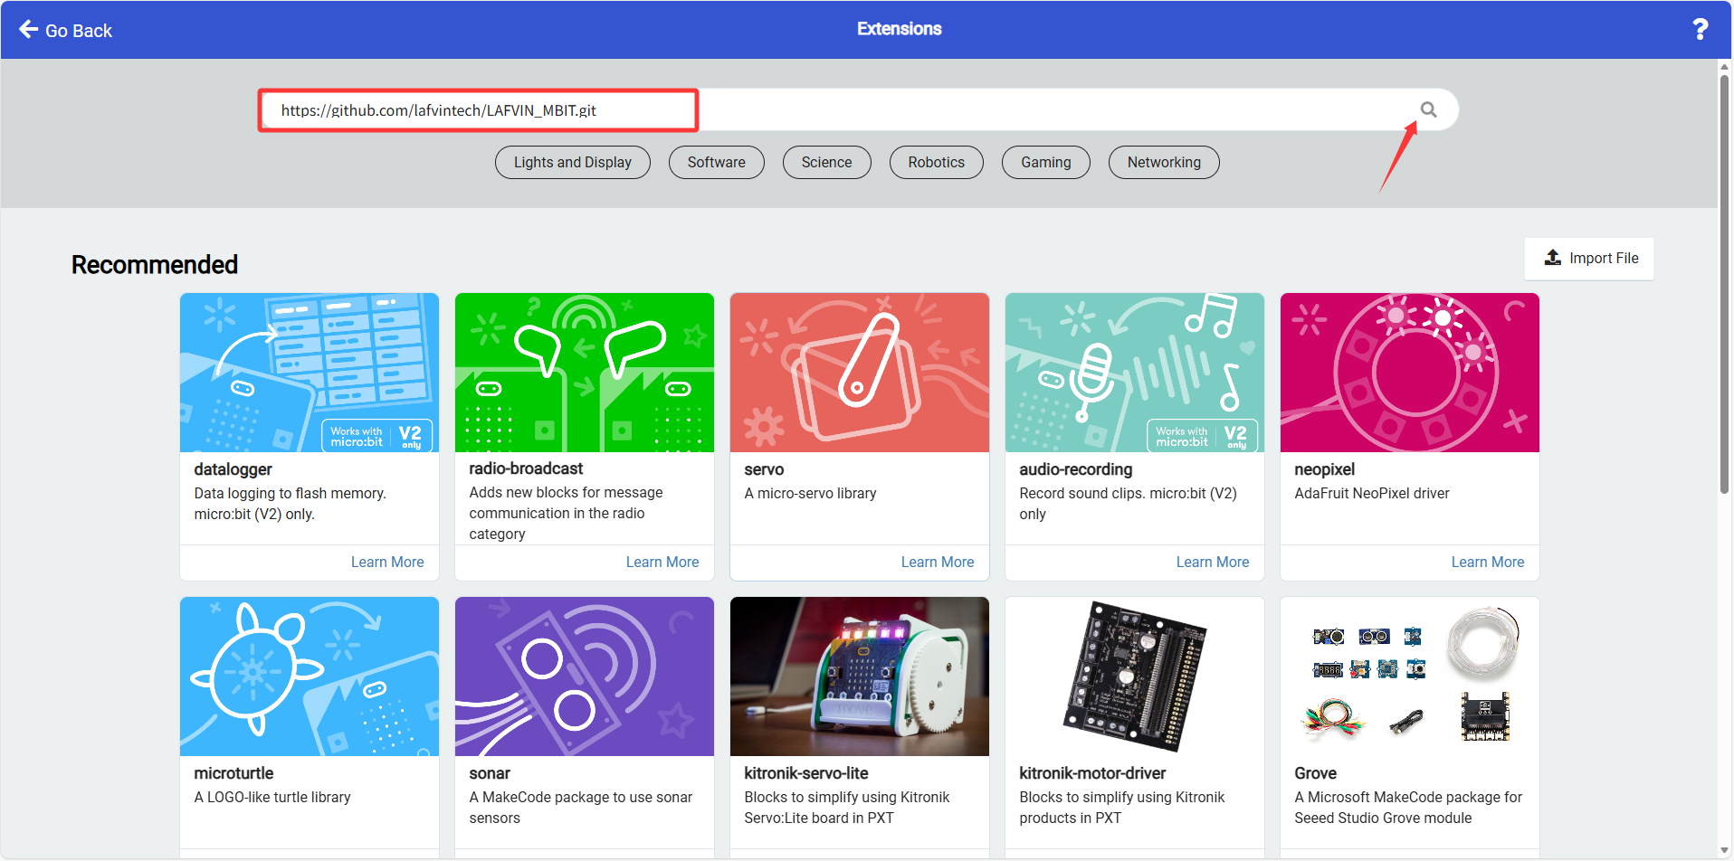Click 'A LOGO-like turtle library' description
This screenshot has height=861, width=1734.
272,797
